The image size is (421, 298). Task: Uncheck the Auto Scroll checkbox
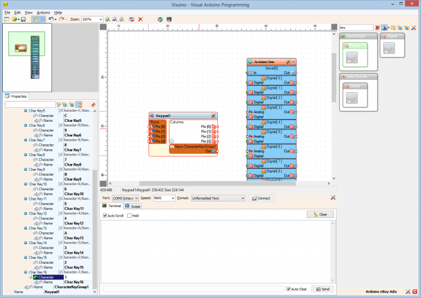pyautogui.click(x=105, y=216)
